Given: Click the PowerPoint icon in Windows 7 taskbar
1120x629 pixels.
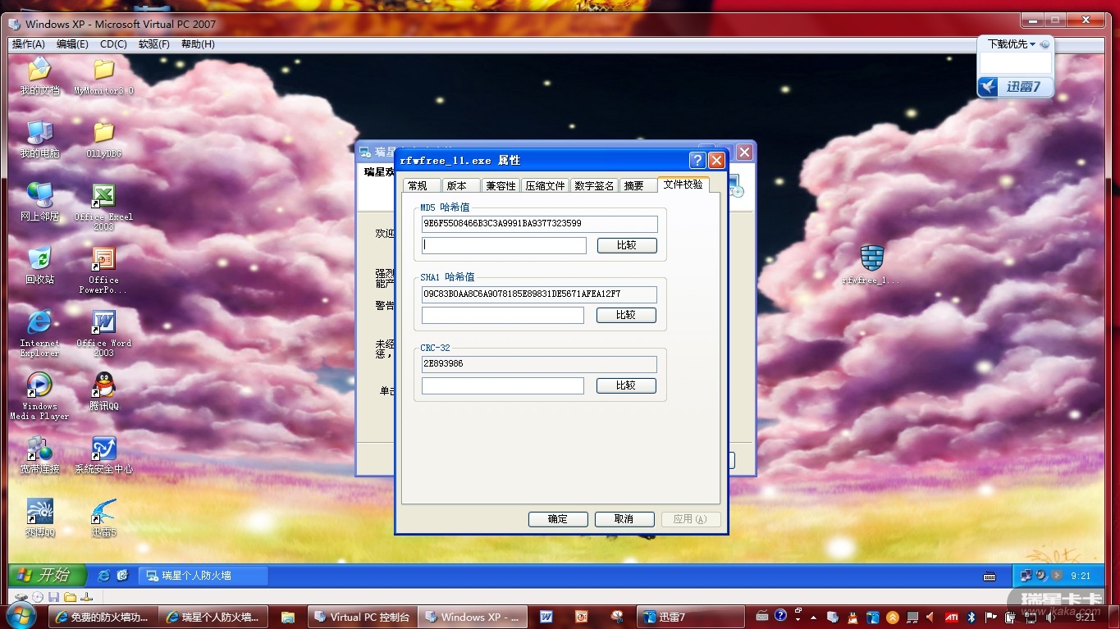Looking at the screenshot, I should [582, 617].
